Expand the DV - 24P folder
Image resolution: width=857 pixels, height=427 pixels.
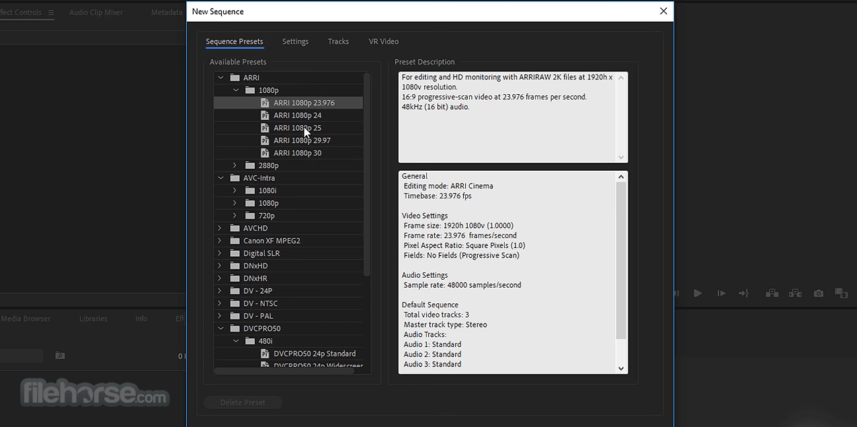(220, 291)
